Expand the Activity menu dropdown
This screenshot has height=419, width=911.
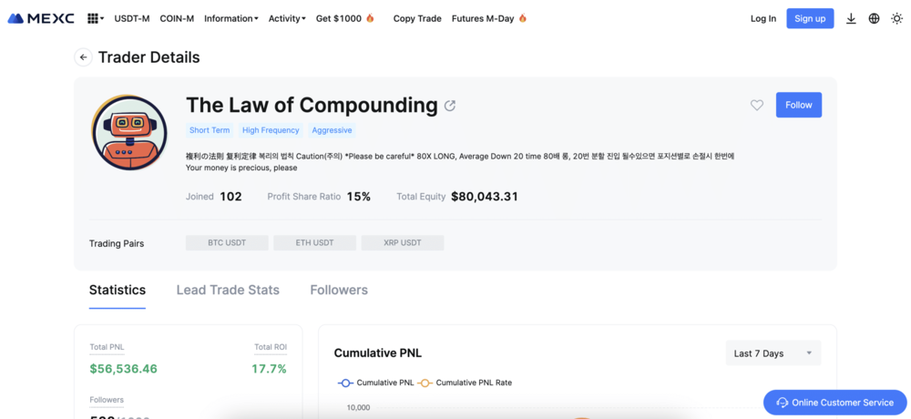click(x=287, y=18)
